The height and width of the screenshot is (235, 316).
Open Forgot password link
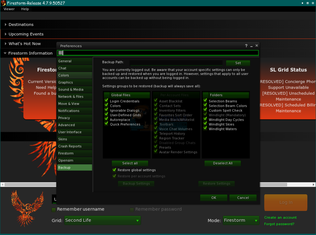pyautogui.click(x=279, y=224)
